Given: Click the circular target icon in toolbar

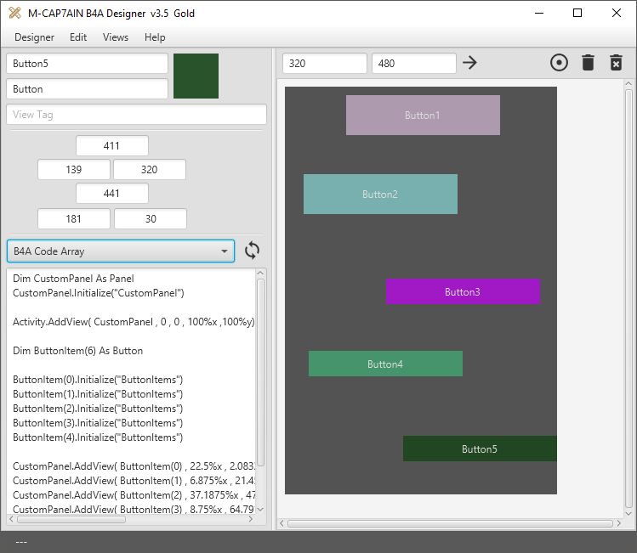Looking at the screenshot, I should [x=559, y=63].
